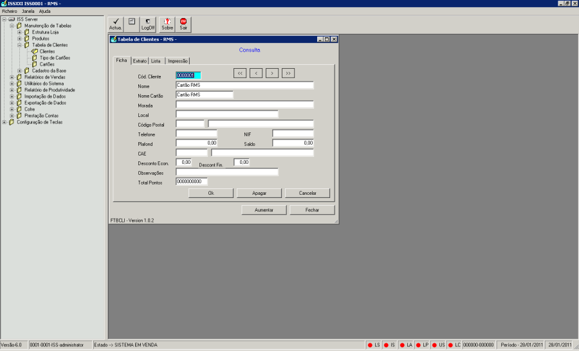Click the ISS Server computer icon
The width and height of the screenshot is (579, 351).
pos(12,19)
